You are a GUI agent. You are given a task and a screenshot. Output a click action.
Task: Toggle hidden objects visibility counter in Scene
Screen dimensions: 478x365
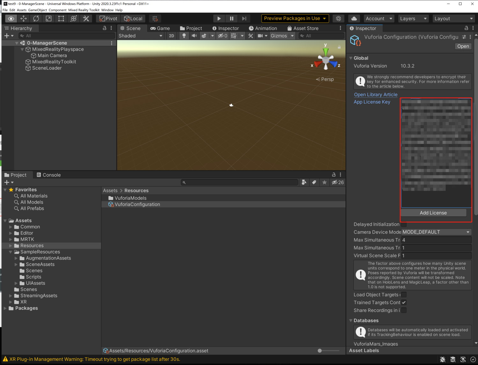222,36
